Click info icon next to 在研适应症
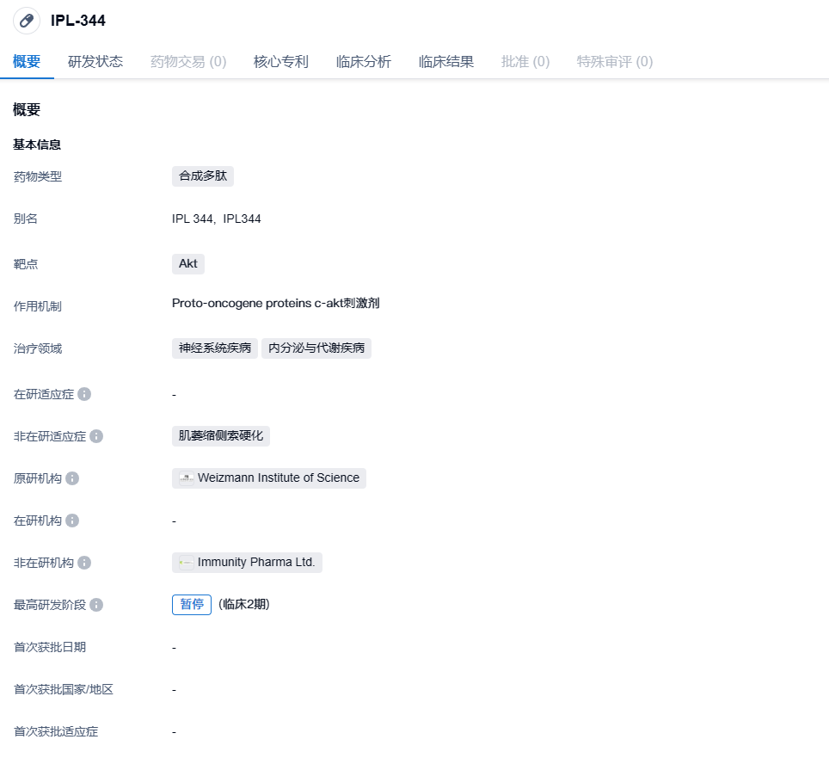Screen dimensions: 829x764 click(84, 394)
